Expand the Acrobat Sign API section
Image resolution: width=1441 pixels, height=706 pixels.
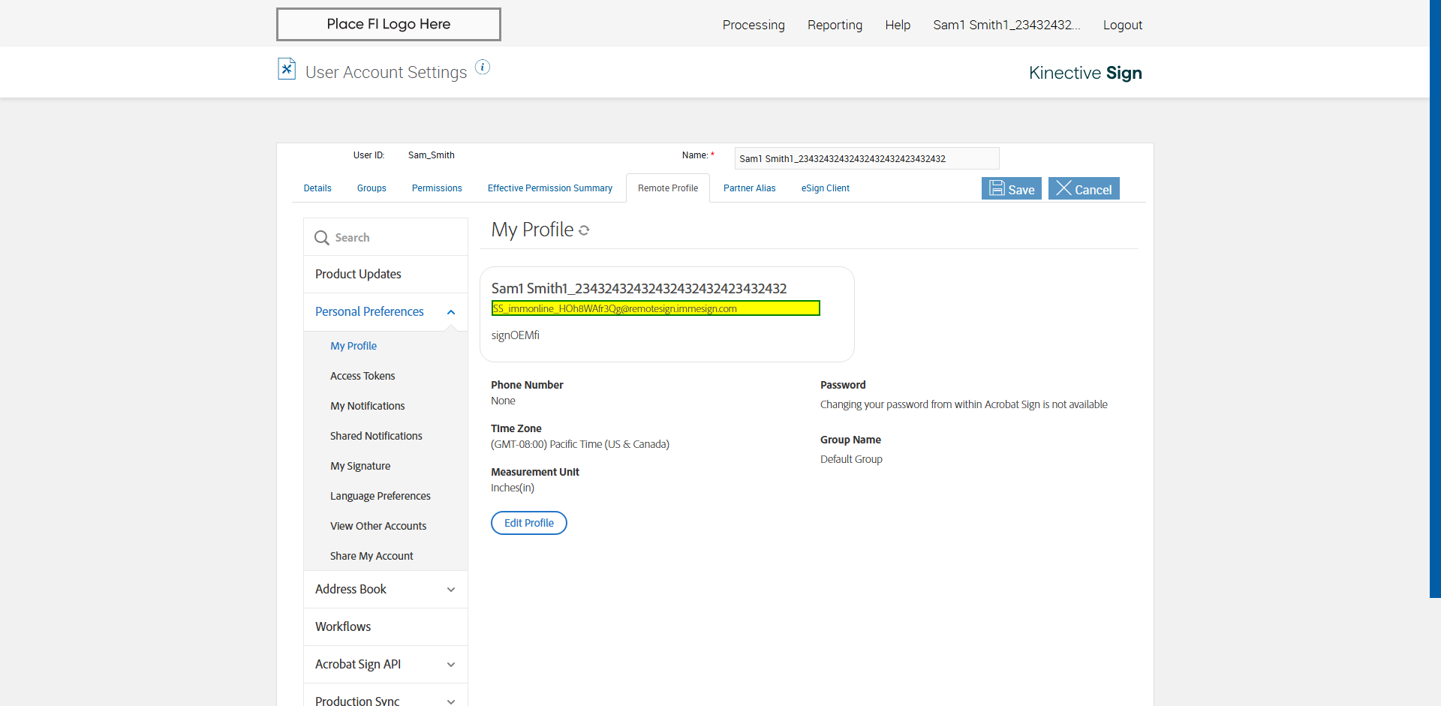point(450,665)
